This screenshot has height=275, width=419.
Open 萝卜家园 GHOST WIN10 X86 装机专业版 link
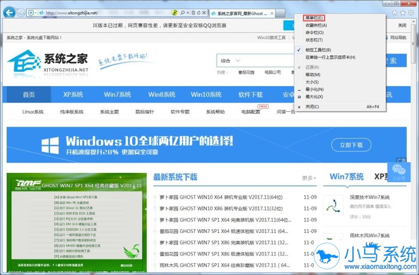[x=221, y=208]
